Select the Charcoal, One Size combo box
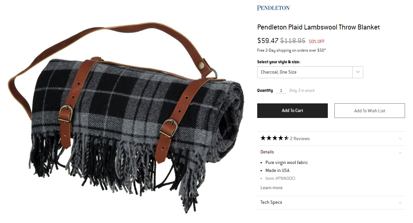413x223 pixels. tap(310, 72)
